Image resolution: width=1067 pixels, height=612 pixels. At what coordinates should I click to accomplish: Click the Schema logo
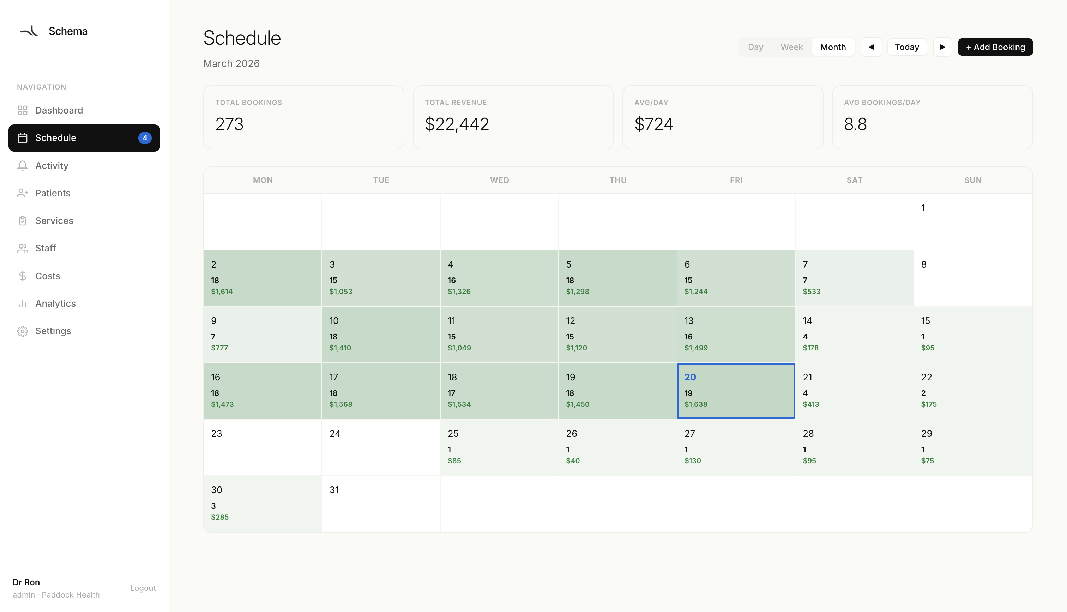[x=53, y=31]
